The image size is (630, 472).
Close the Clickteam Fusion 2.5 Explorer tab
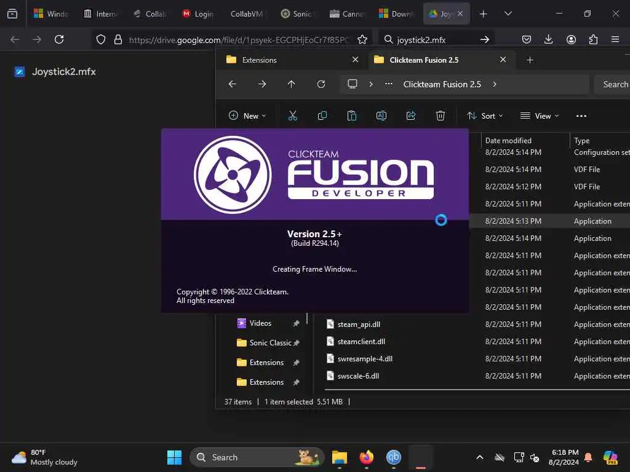click(503, 60)
